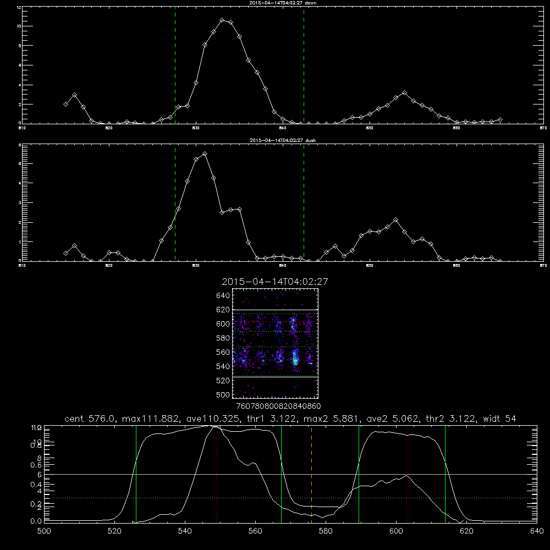
Task: Click the '840' x-axis label of dusk plot
Action: [x=283, y=266]
